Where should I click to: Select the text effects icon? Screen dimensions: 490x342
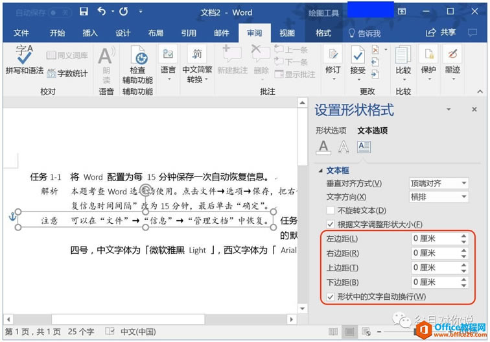point(344,147)
